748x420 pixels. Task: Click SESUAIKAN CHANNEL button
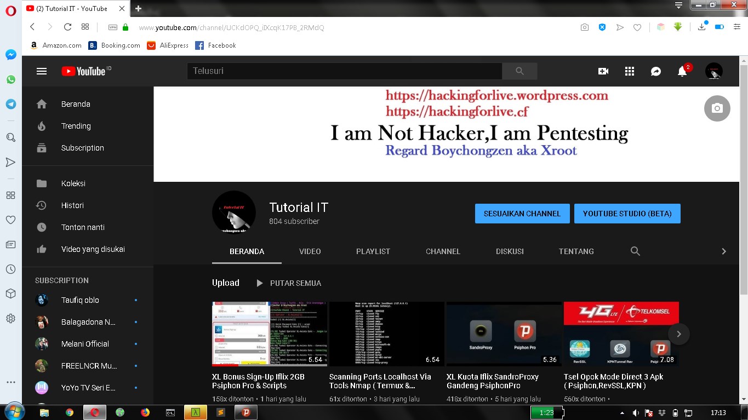522,214
